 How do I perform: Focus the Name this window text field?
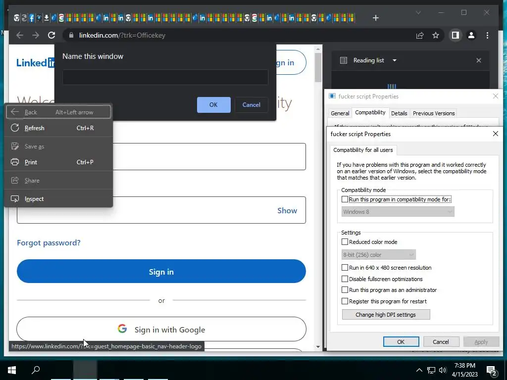point(165,77)
